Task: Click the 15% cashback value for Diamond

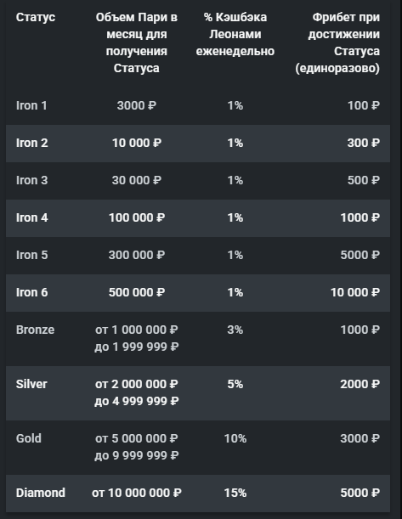Action: tap(235, 493)
